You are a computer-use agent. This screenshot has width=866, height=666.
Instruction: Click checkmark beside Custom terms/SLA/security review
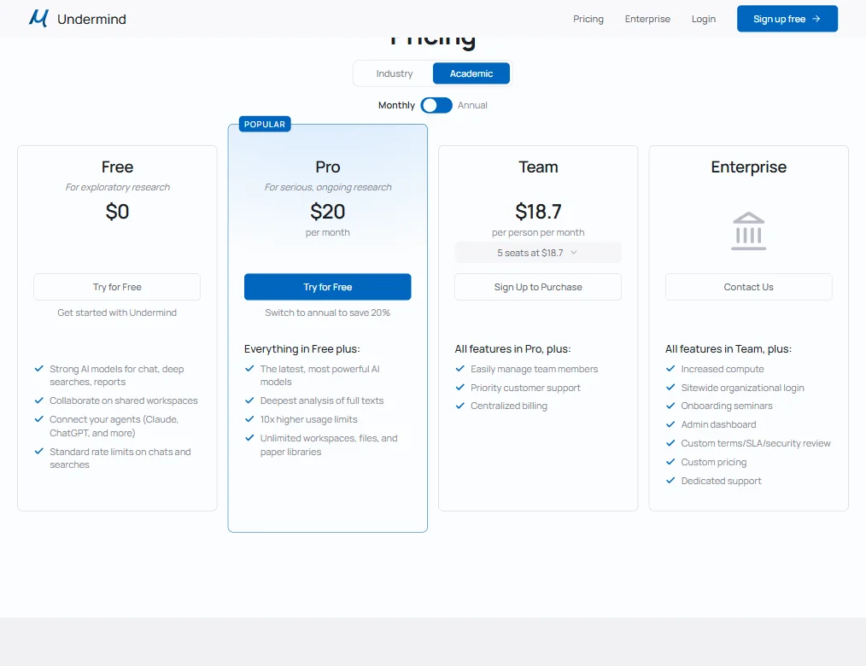[x=670, y=443]
